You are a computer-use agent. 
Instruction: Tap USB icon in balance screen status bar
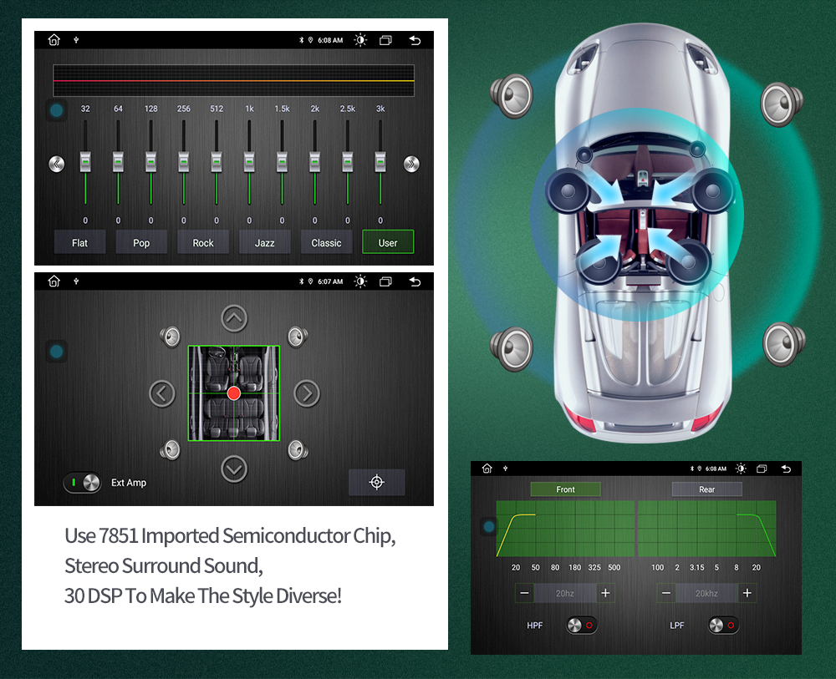point(76,281)
